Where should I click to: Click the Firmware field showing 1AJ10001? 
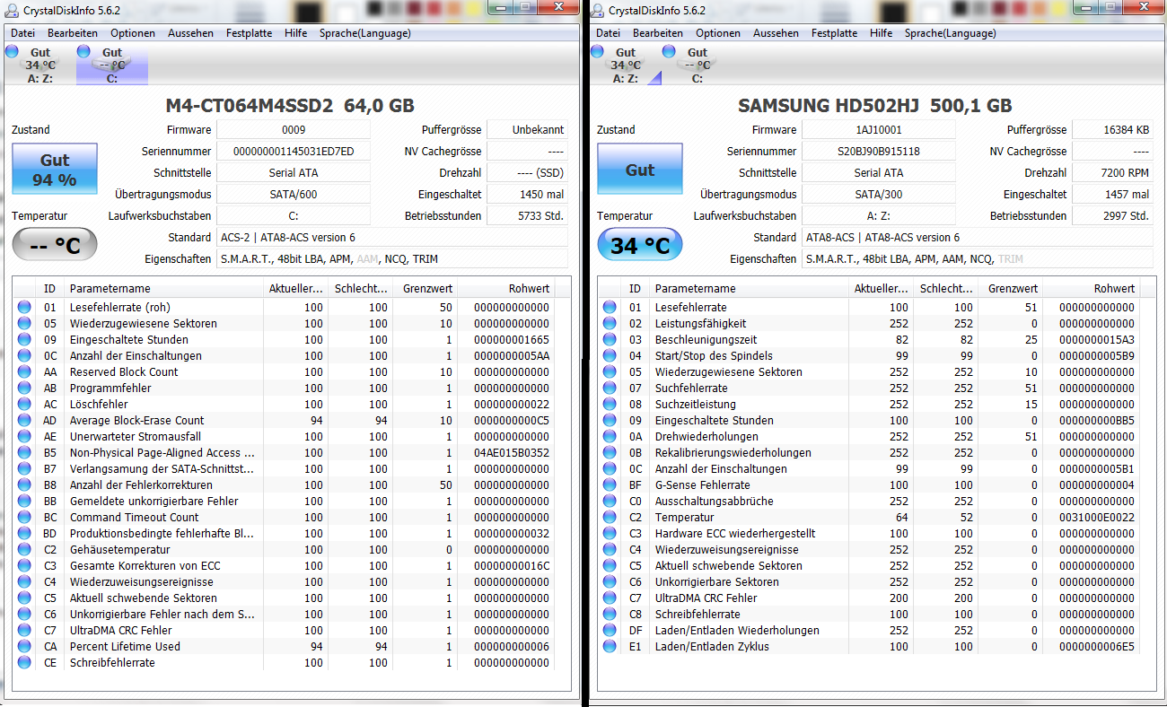pyautogui.click(x=879, y=130)
